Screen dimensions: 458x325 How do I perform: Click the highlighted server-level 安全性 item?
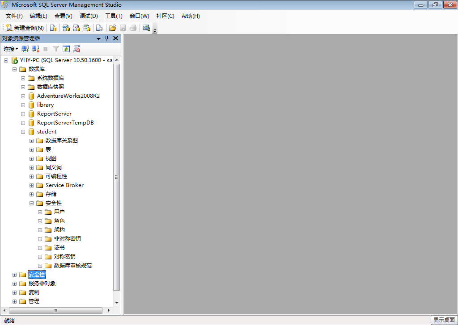[x=37, y=275]
